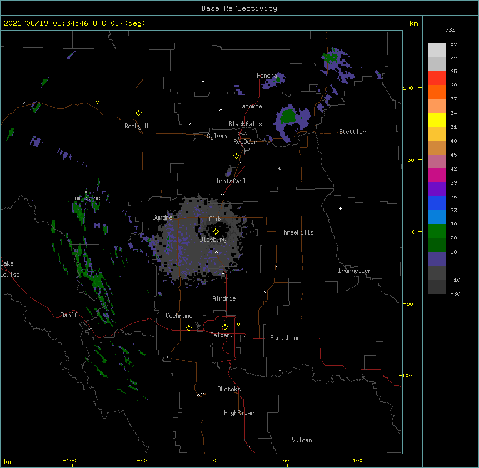Click the Base_Reflectivity title text
The height and width of the screenshot is (468, 479).
click(239, 8)
